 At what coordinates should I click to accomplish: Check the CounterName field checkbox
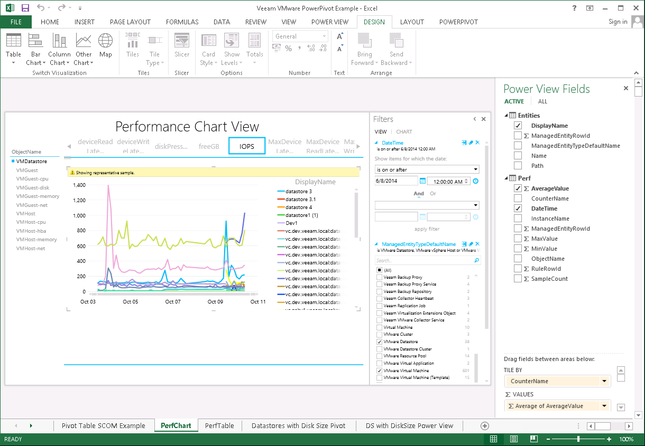(x=518, y=198)
